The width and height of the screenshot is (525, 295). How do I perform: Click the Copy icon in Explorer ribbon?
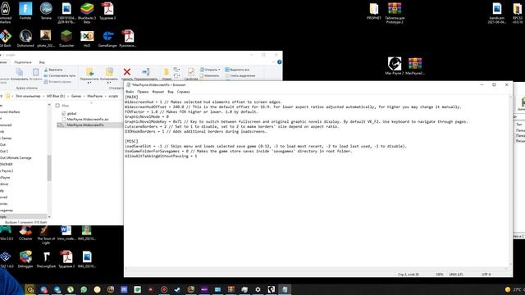click(x=20, y=72)
